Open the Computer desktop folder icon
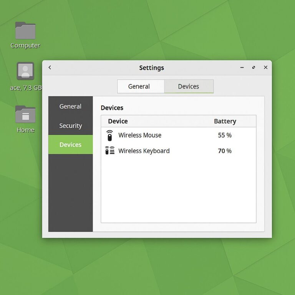The height and width of the screenshot is (295, 295). click(25, 30)
